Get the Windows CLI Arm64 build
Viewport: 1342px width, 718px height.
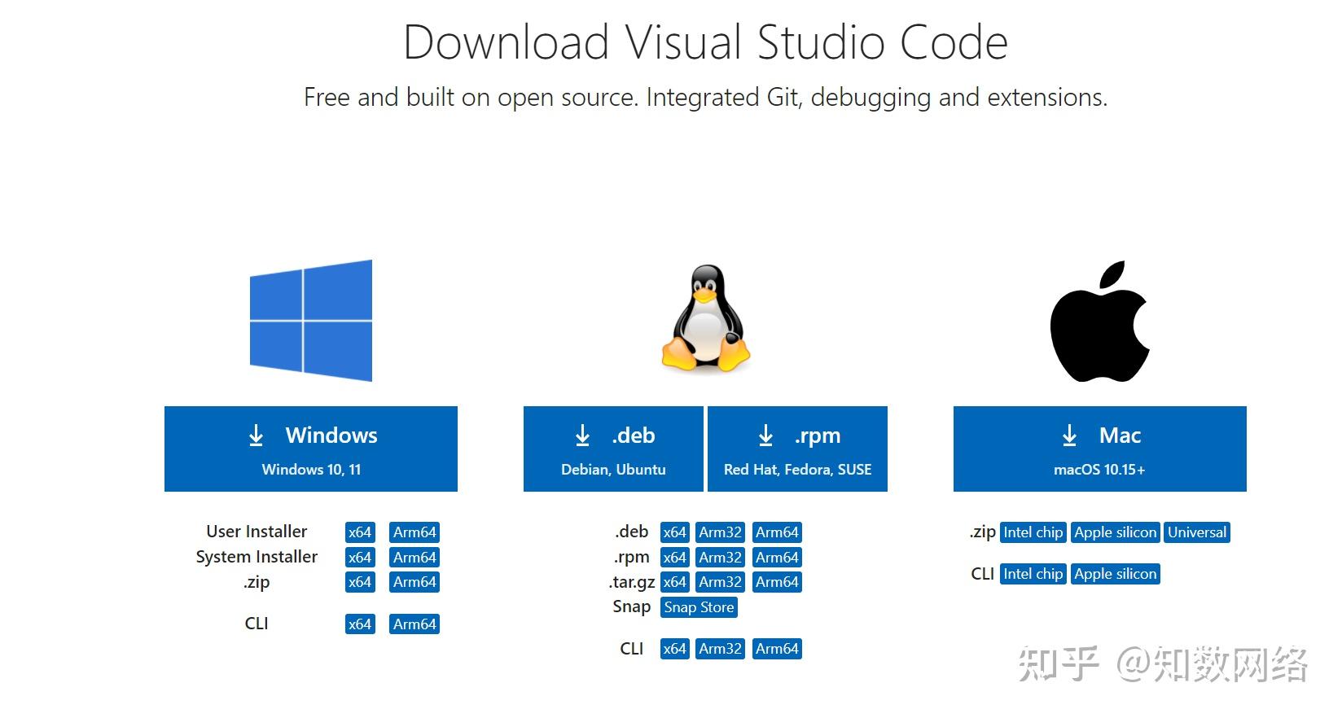click(414, 624)
